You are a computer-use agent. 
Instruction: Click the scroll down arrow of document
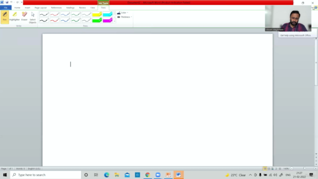(316, 154)
